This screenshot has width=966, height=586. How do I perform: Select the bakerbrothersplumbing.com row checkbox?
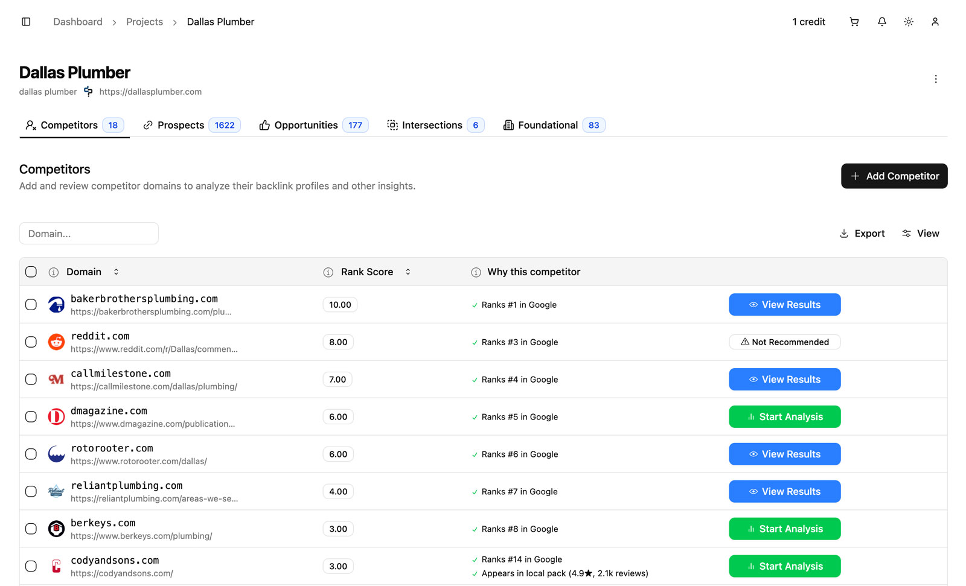tap(31, 305)
